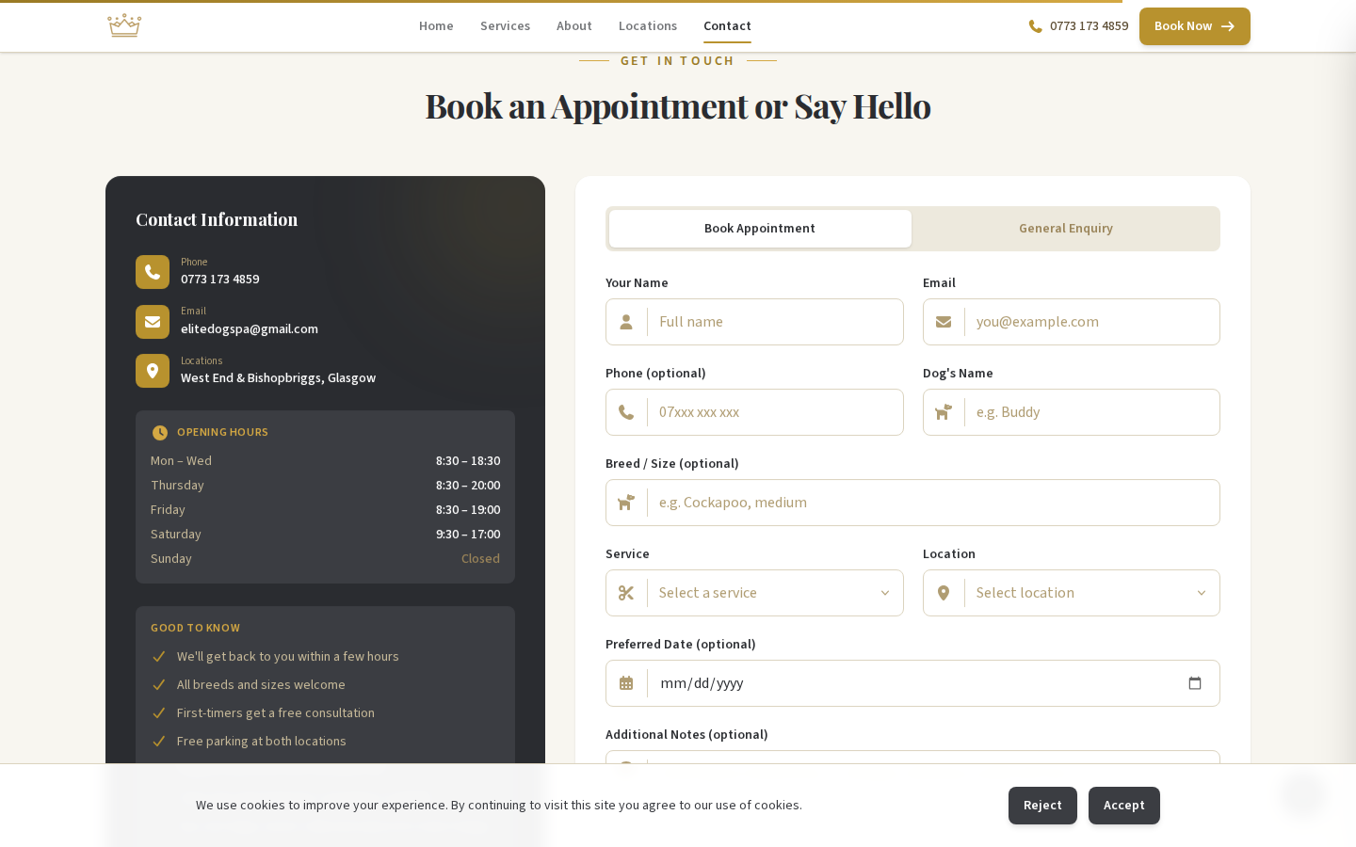Click the gold location pin icon

[153, 371]
